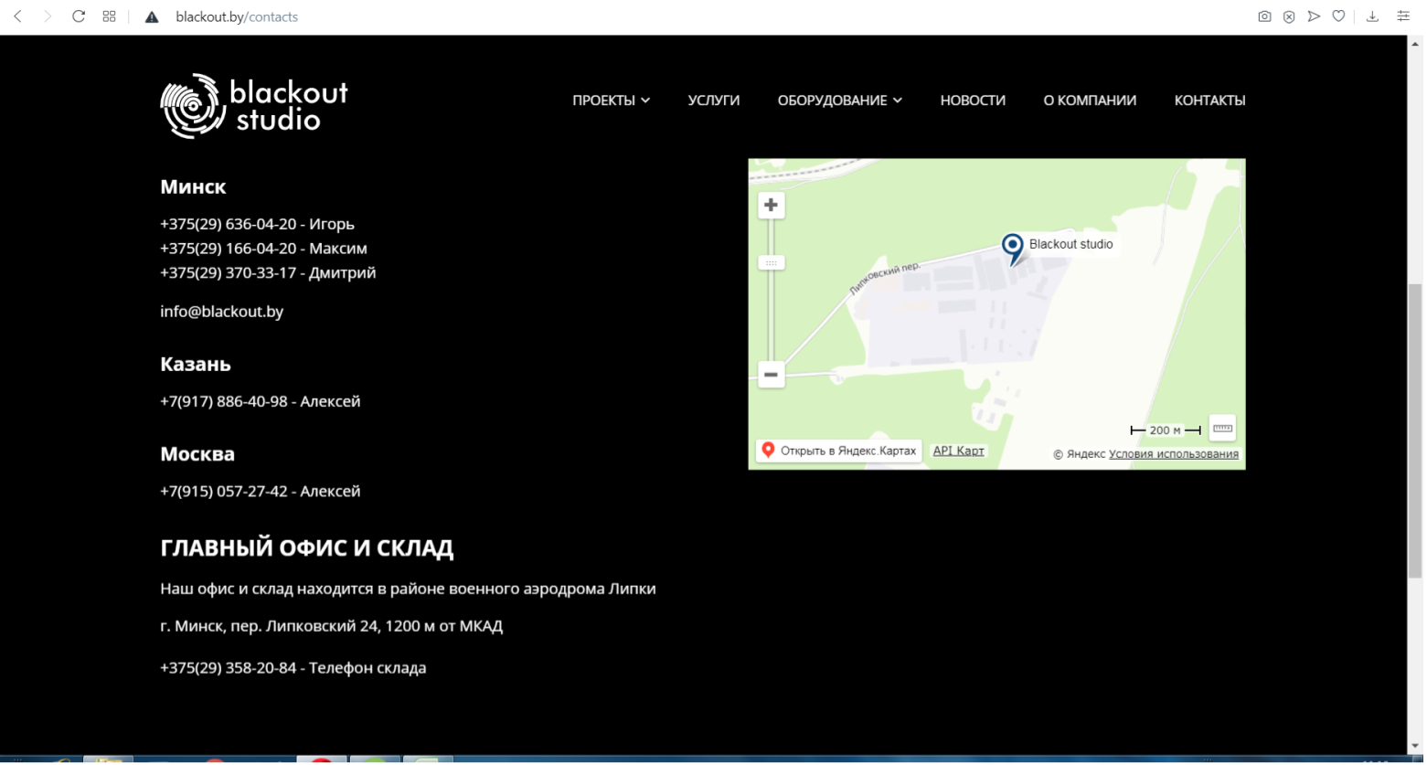Click the Blackout Studio logo
This screenshot has height=765, width=1427.
[254, 106]
